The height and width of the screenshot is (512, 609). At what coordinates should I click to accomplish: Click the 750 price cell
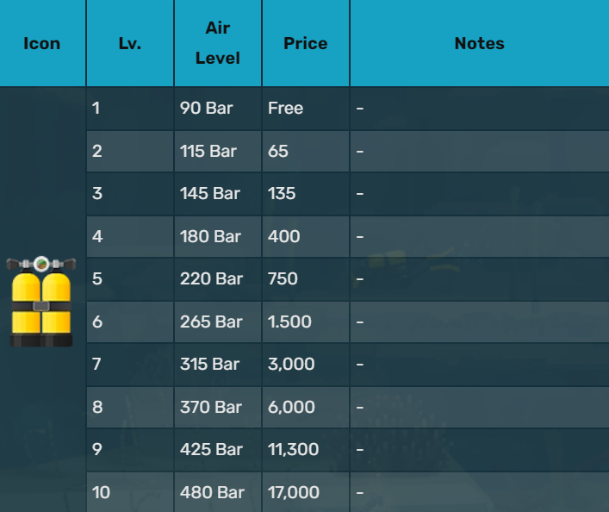tap(283, 279)
